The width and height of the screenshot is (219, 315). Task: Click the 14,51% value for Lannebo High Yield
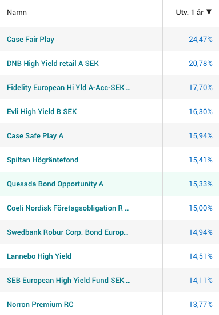pyautogui.click(x=201, y=256)
